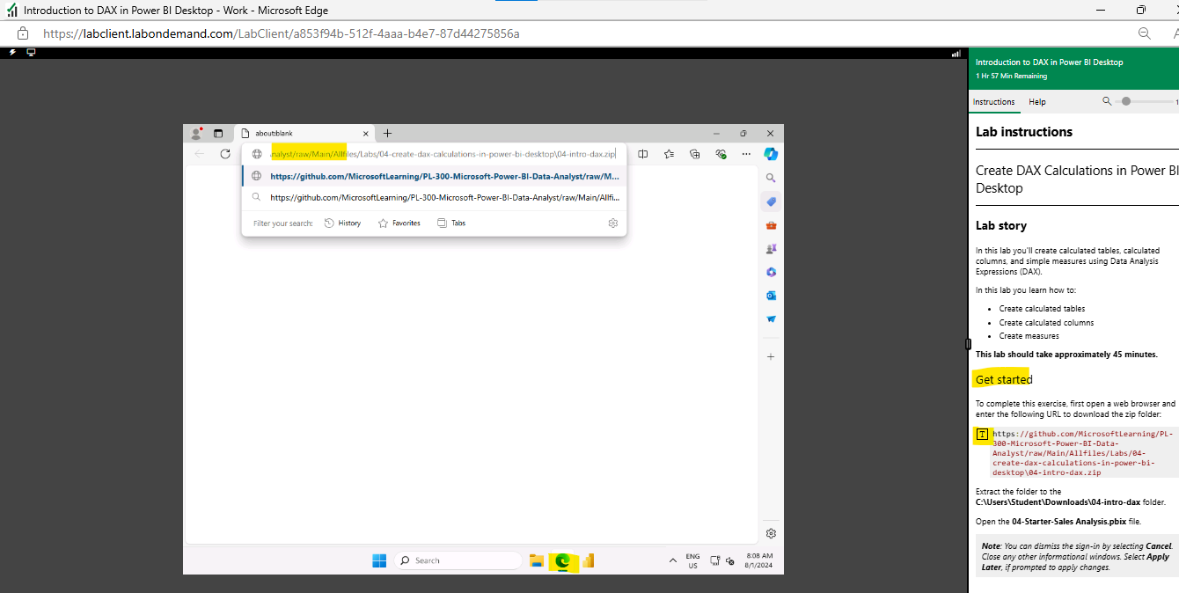This screenshot has width=1179, height=593.
Task: Click the split screen toolbar icon
Action: point(642,153)
